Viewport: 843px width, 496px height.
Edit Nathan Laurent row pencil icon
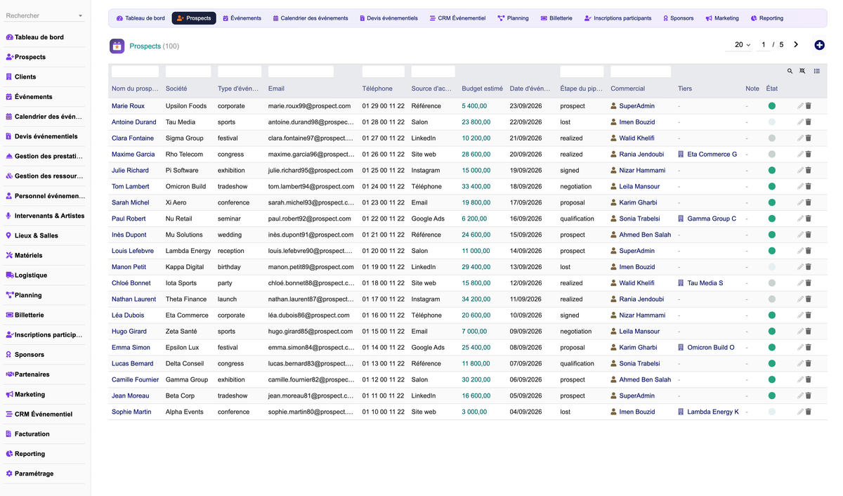point(800,299)
